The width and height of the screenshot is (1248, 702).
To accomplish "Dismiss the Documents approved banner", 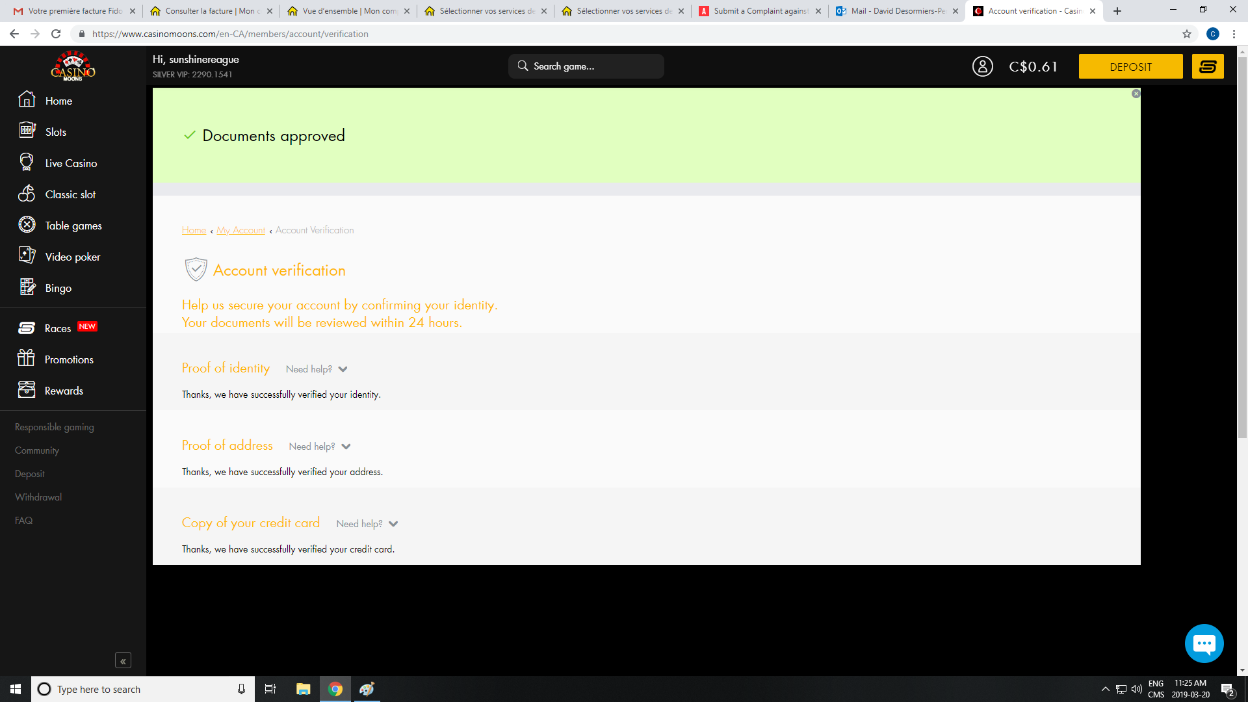I will (1136, 94).
